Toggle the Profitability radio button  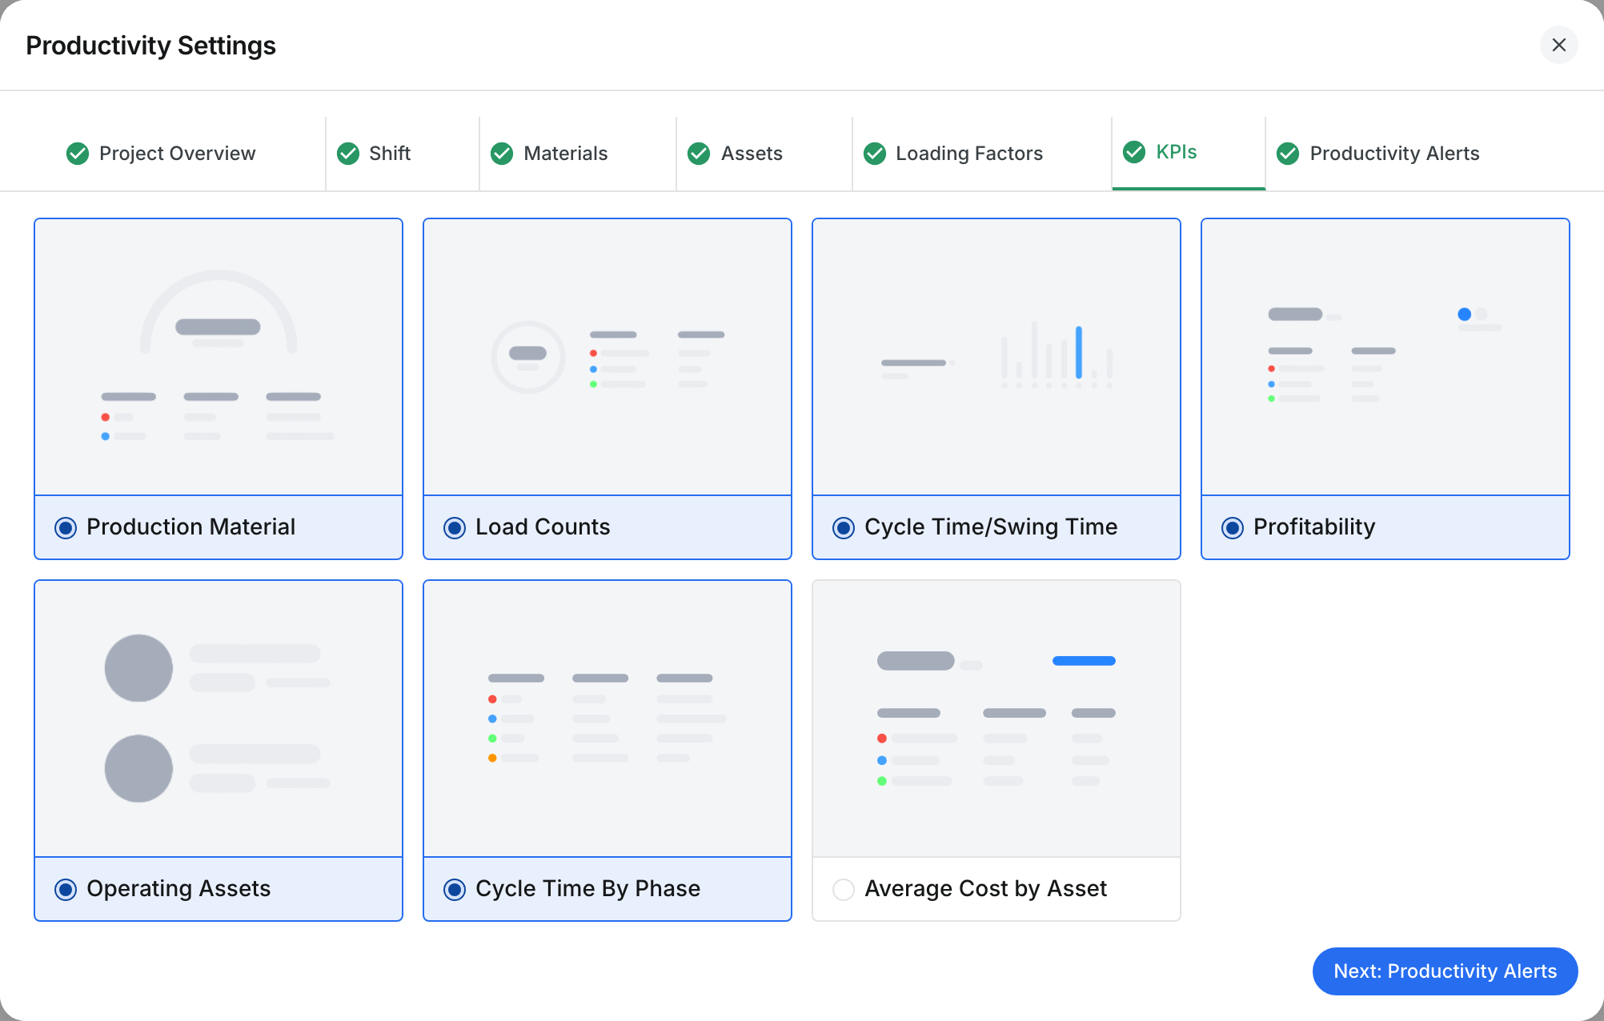(1233, 527)
